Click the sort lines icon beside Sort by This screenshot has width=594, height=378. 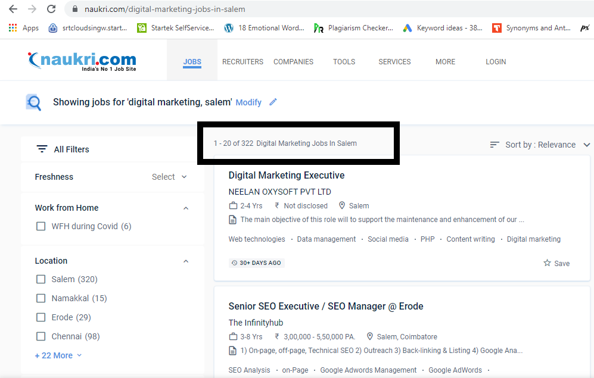click(x=495, y=145)
